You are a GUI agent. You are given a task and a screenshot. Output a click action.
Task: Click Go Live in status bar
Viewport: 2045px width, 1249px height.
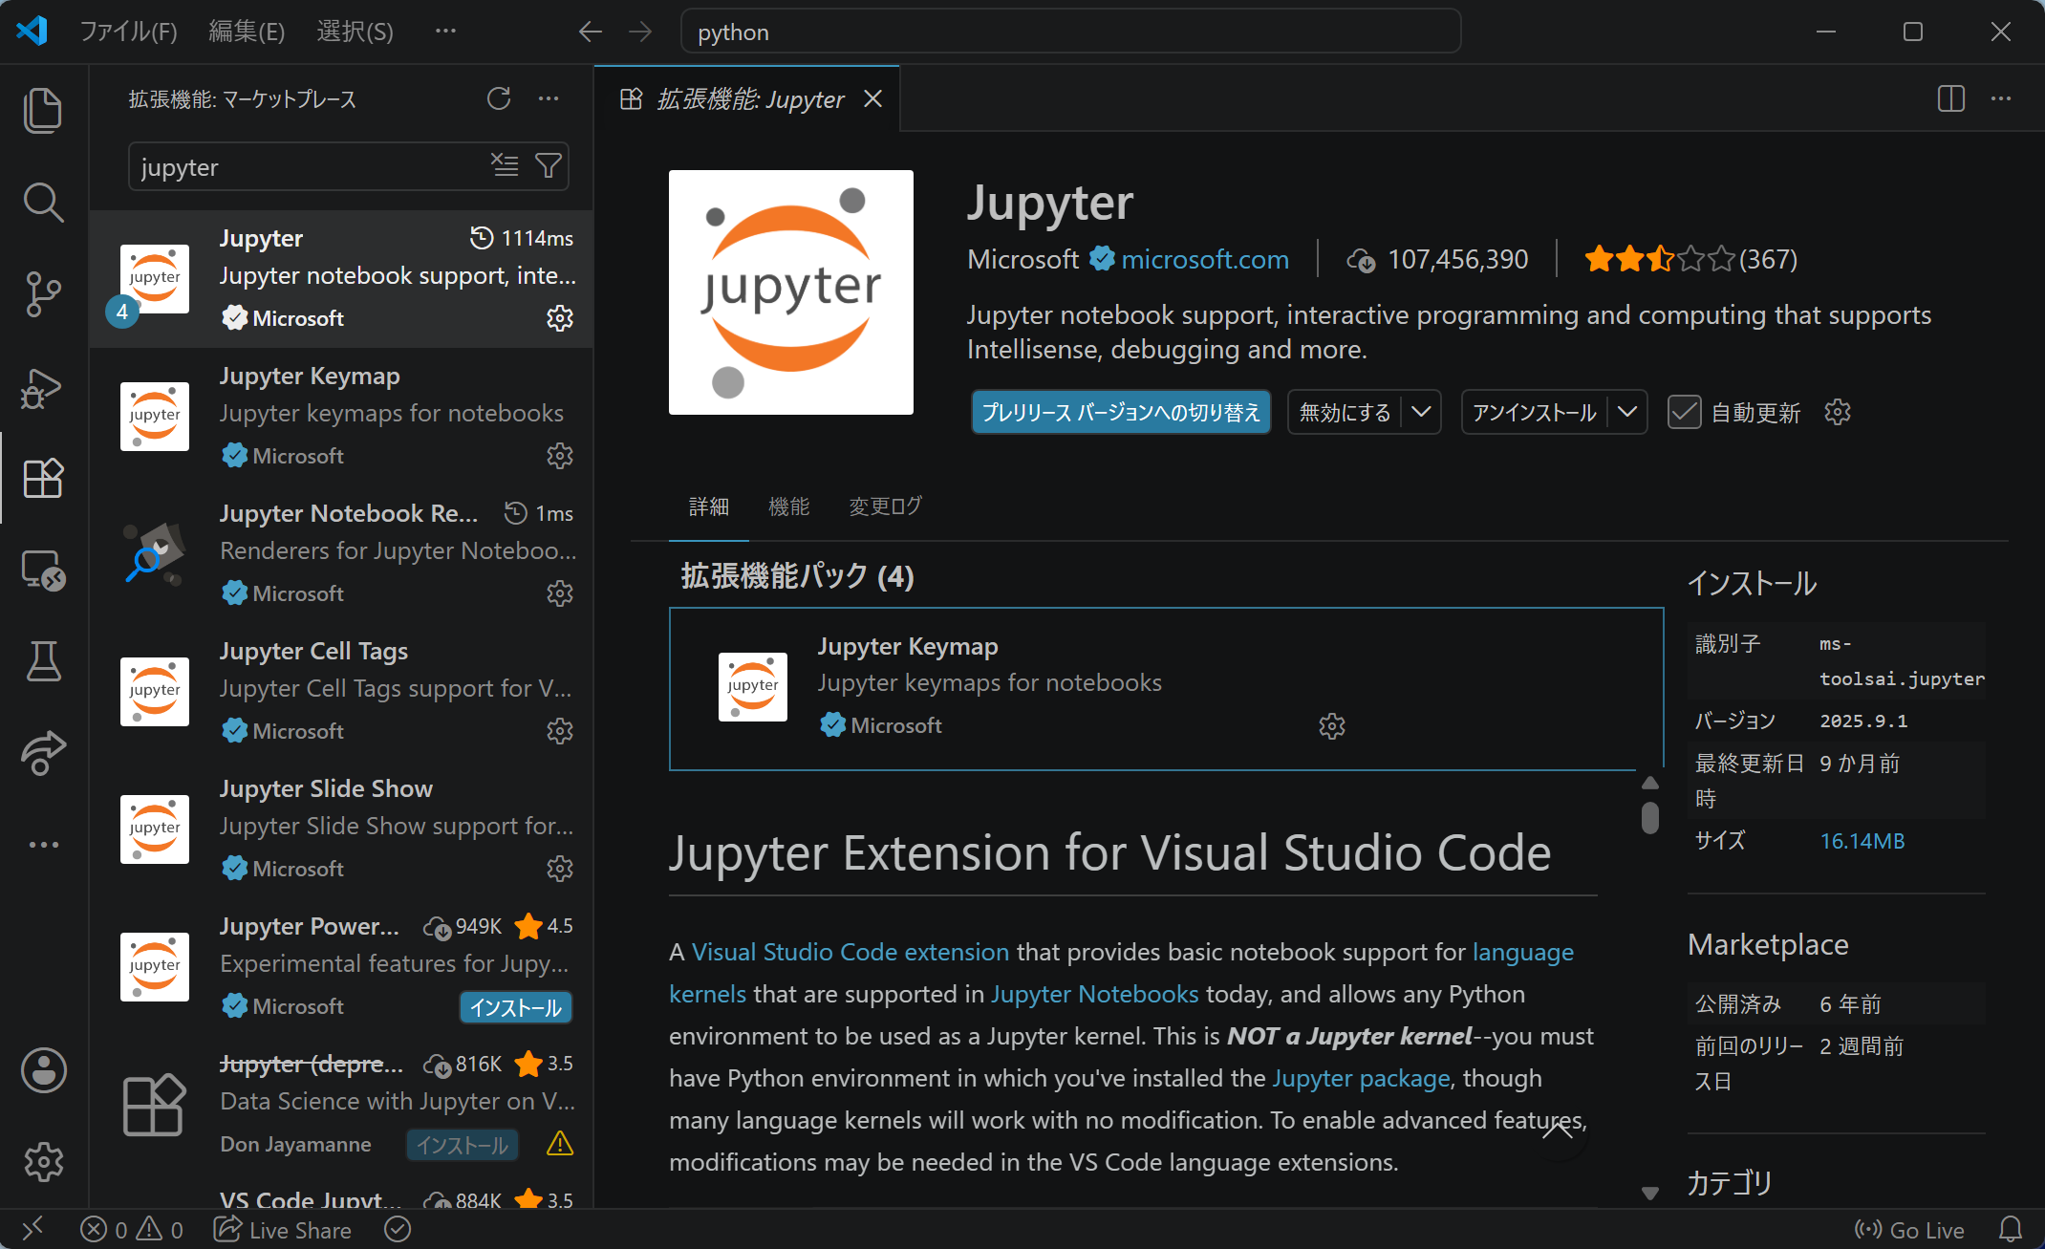[x=1909, y=1229]
